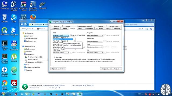
Task: Toggle the Explorer preview pane icon
Action: click(147, 29)
